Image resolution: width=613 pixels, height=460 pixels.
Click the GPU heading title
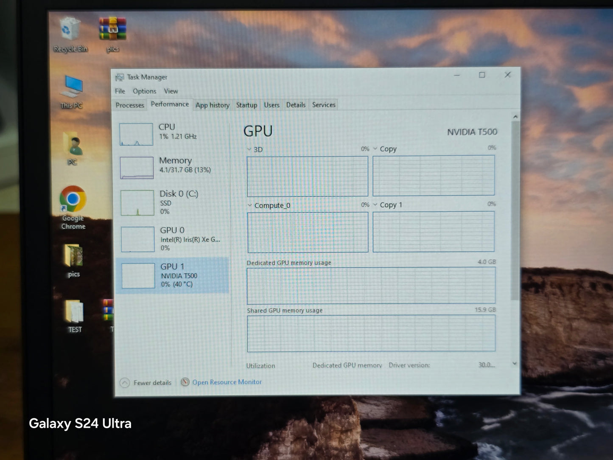click(258, 131)
